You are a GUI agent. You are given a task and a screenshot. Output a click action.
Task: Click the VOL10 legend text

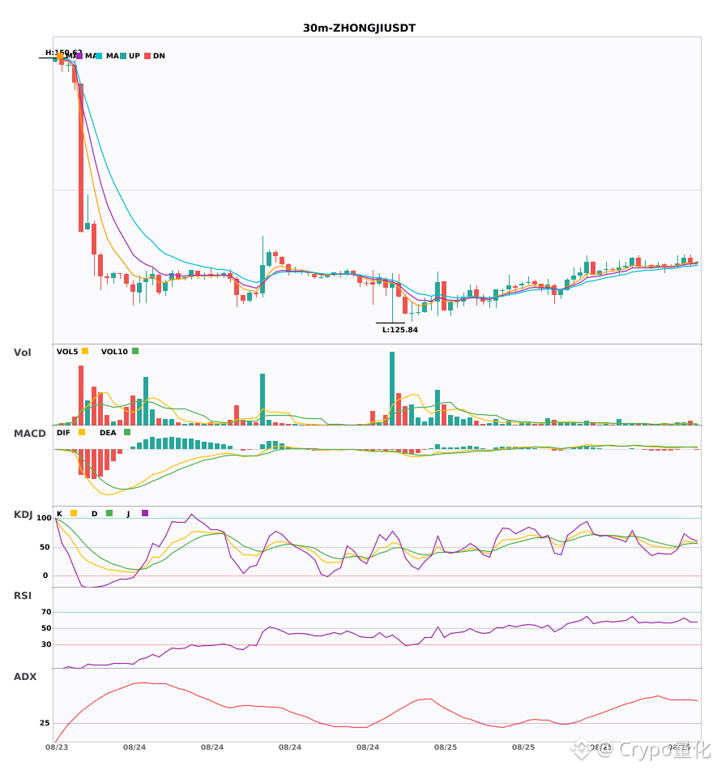[x=114, y=352]
